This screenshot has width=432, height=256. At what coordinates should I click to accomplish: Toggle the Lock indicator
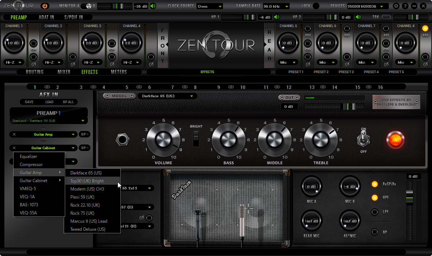click(x=316, y=6)
